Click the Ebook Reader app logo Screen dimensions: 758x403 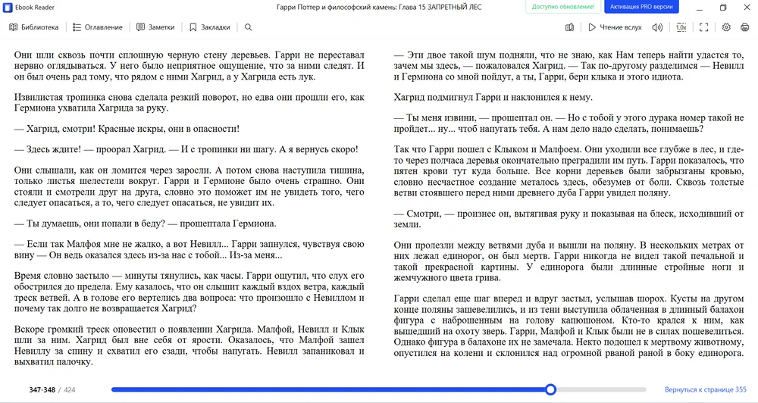point(8,8)
